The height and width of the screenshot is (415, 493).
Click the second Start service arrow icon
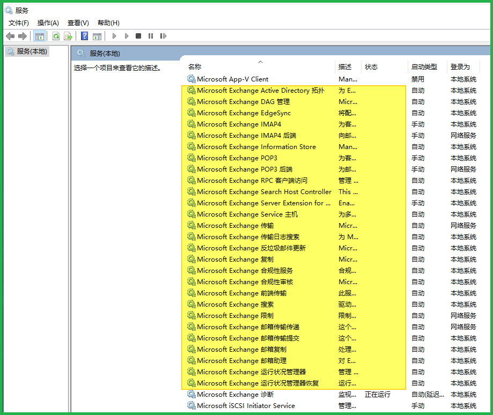(127, 36)
